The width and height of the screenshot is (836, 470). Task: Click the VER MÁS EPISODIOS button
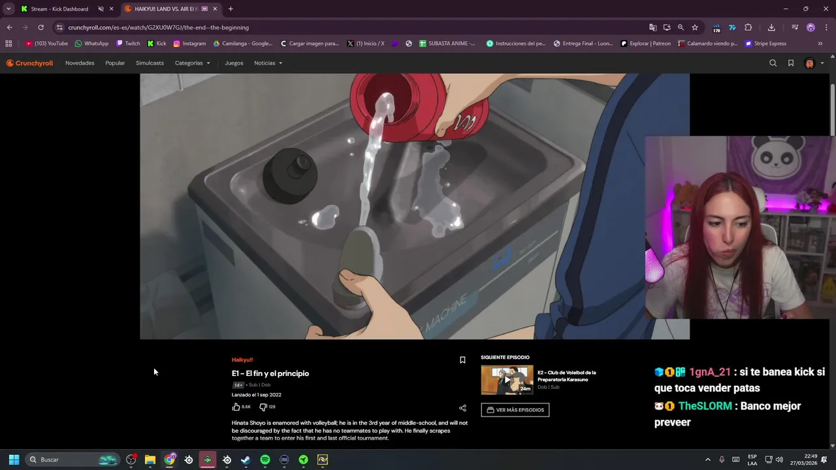pyautogui.click(x=515, y=410)
